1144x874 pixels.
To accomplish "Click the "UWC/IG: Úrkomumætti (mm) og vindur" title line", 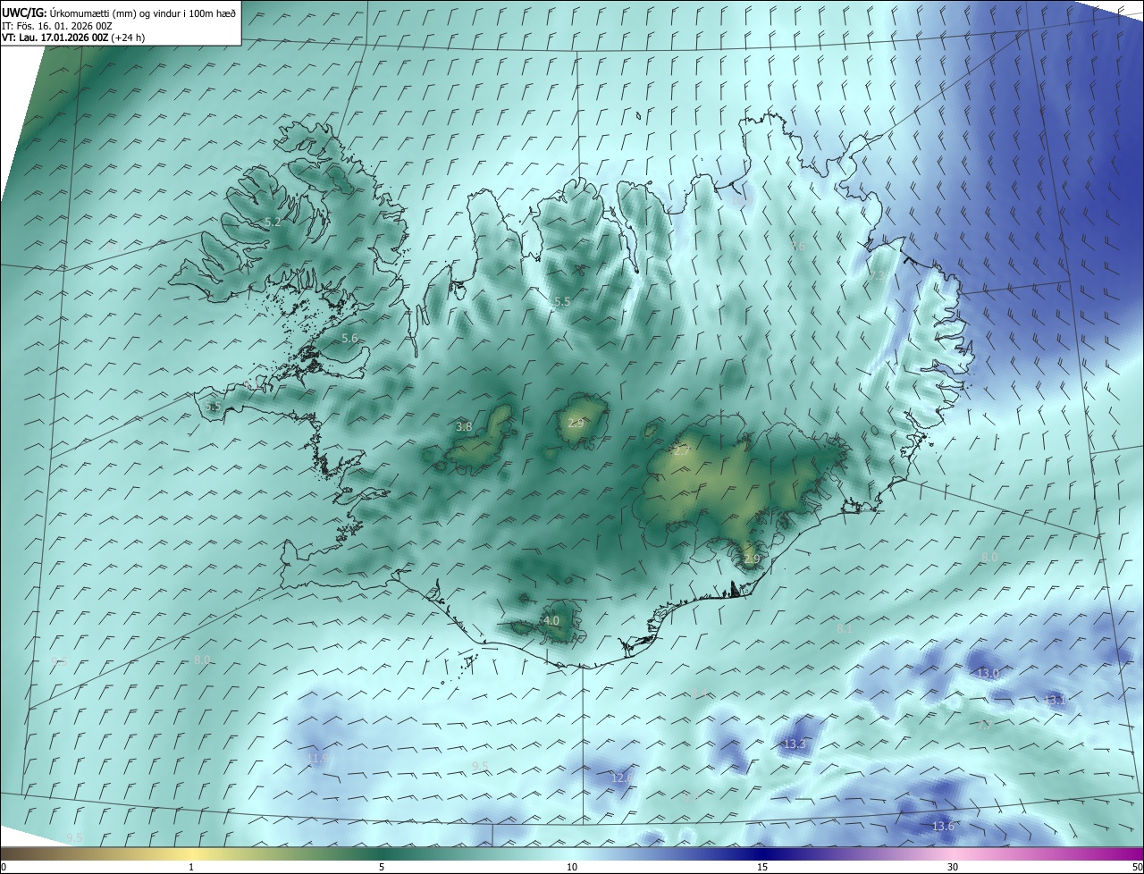I will click(119, 13).
